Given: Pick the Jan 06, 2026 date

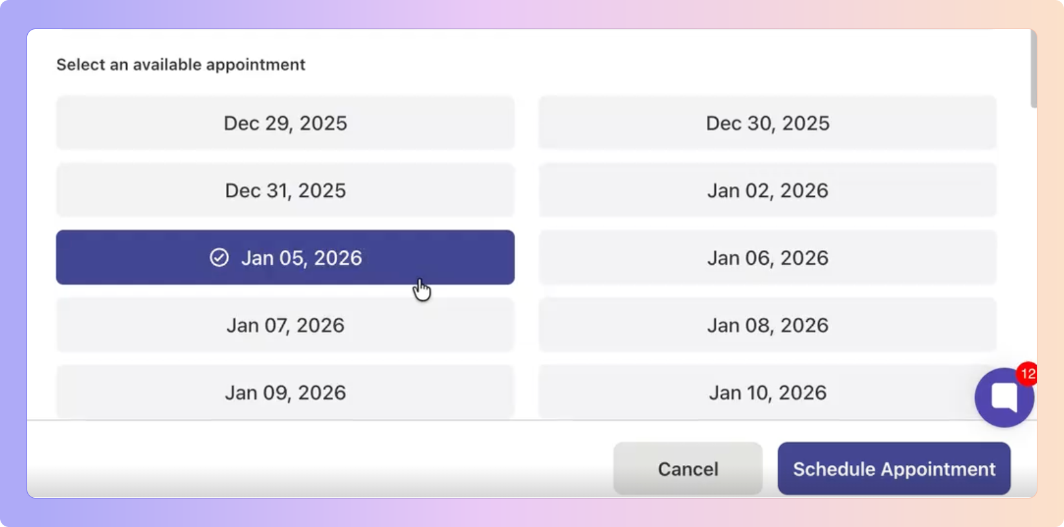Looking at the screenshot, I should [767, 258].
